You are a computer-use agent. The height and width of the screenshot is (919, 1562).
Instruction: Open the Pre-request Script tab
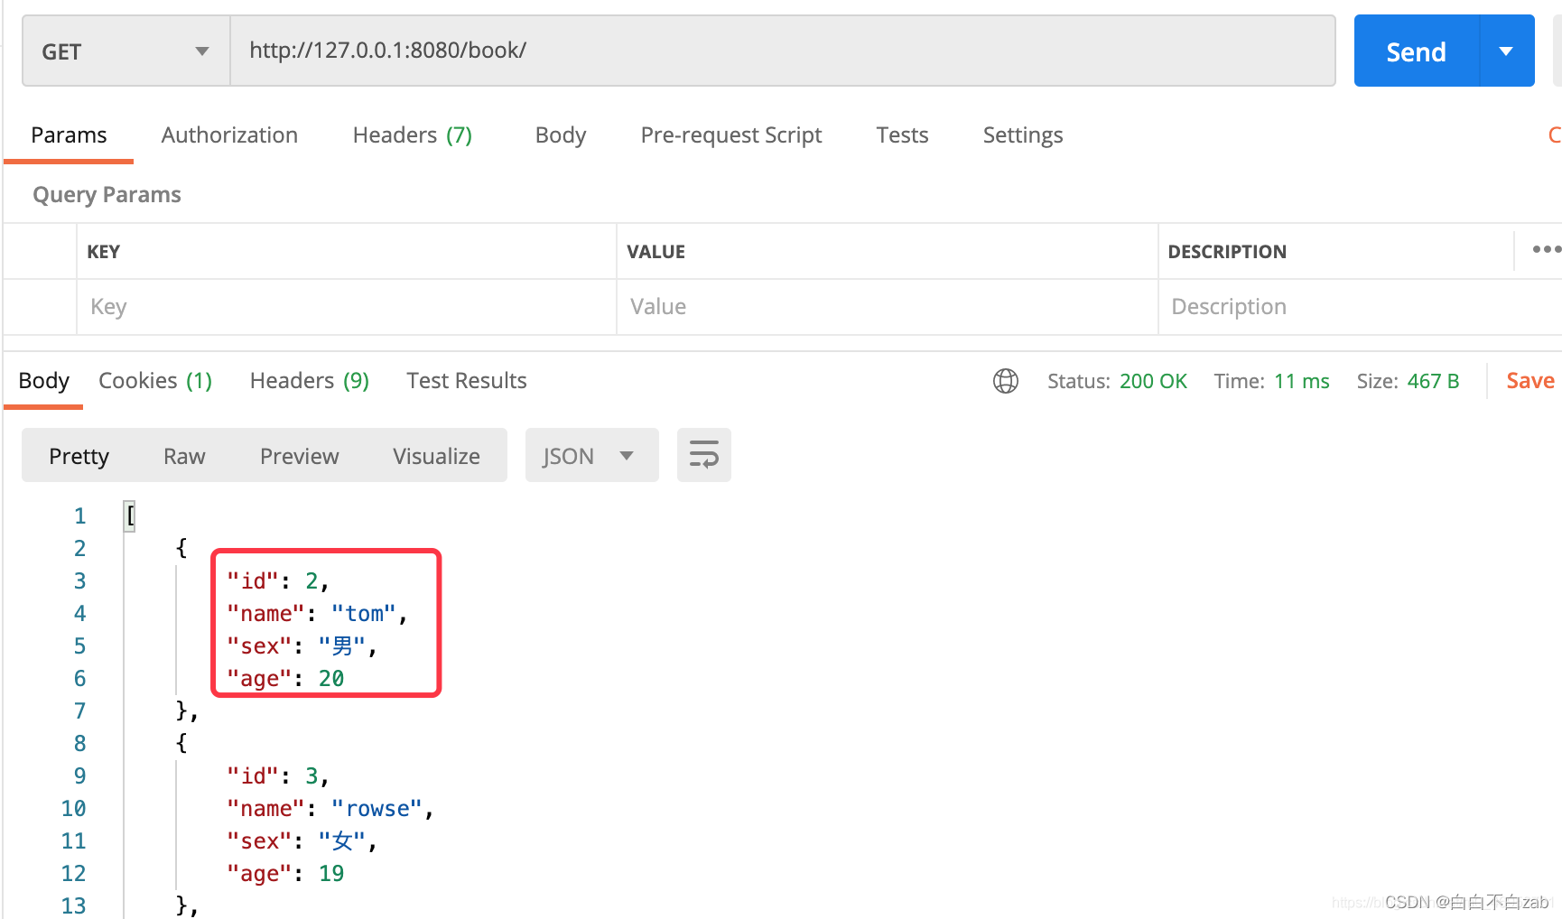[731, 135]
